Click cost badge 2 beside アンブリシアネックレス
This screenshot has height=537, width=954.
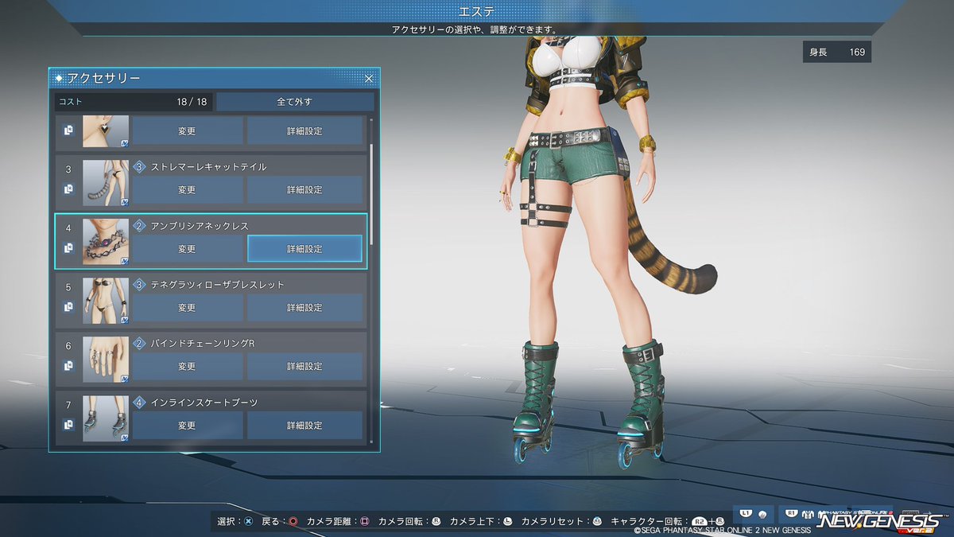139,226
